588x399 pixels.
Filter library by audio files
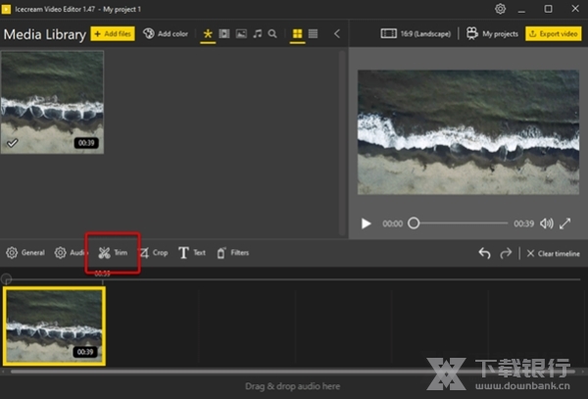257,33
